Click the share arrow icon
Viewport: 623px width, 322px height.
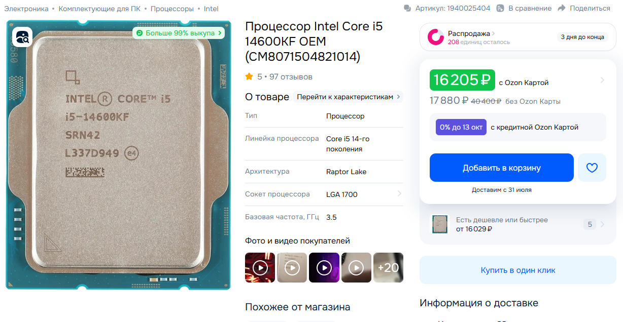click(x=561, y=8)
